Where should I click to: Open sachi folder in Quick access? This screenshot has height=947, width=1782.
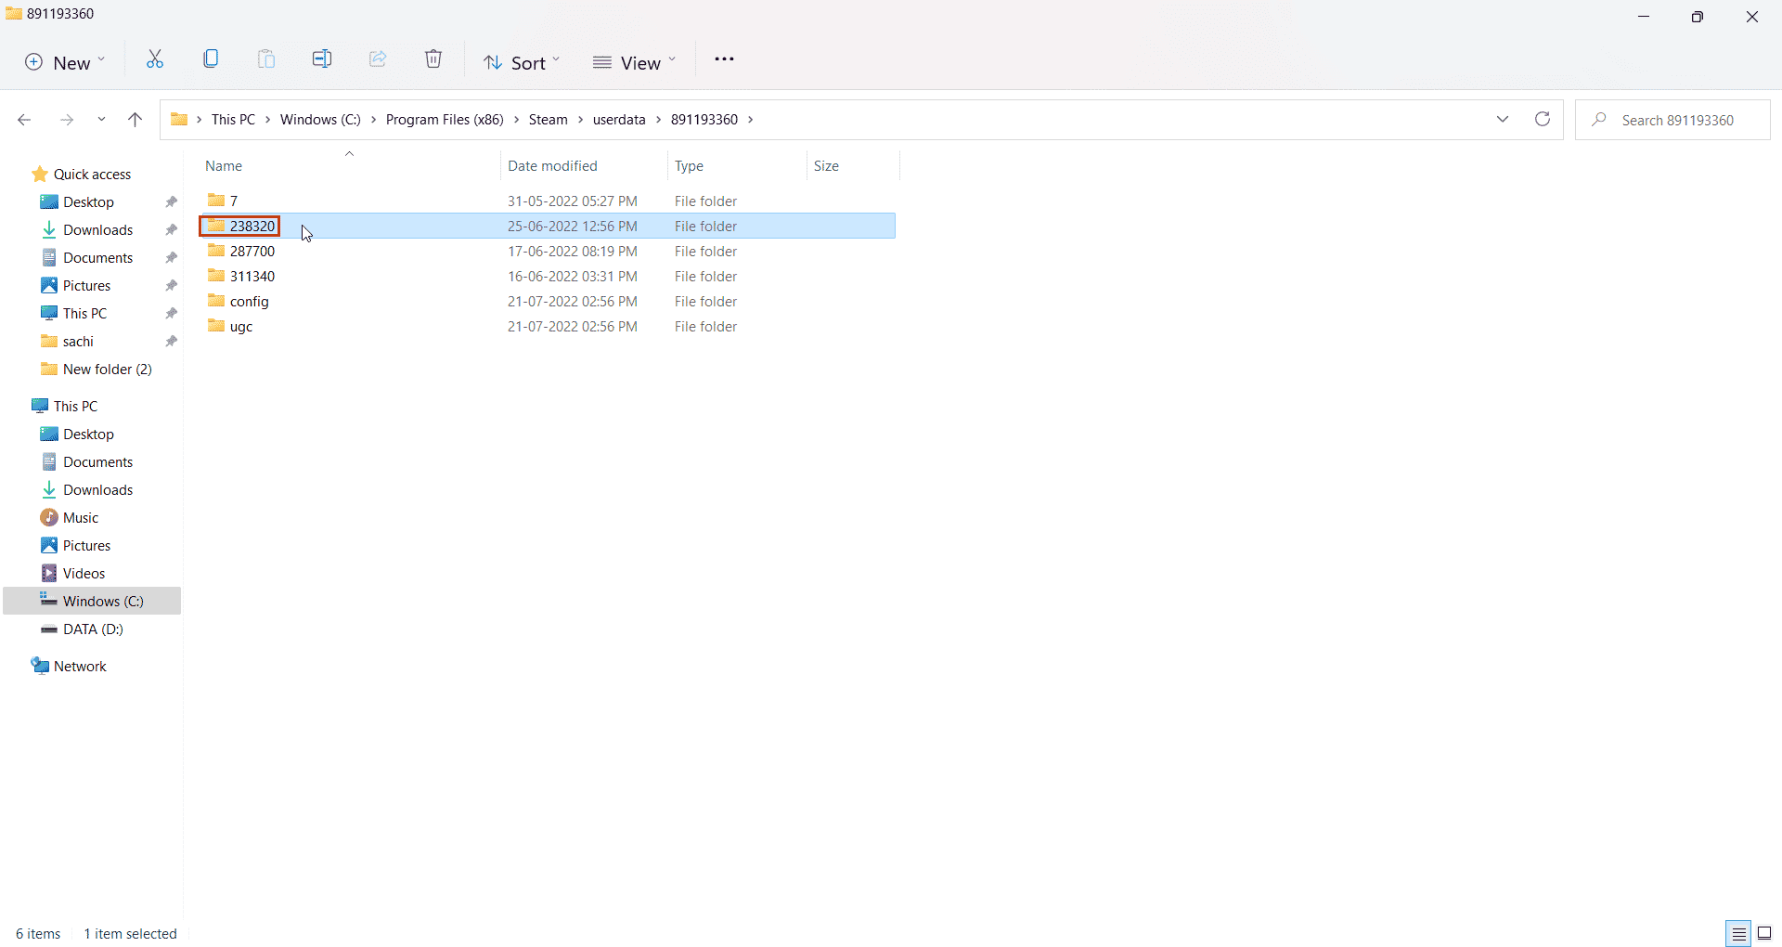point(78,341)
